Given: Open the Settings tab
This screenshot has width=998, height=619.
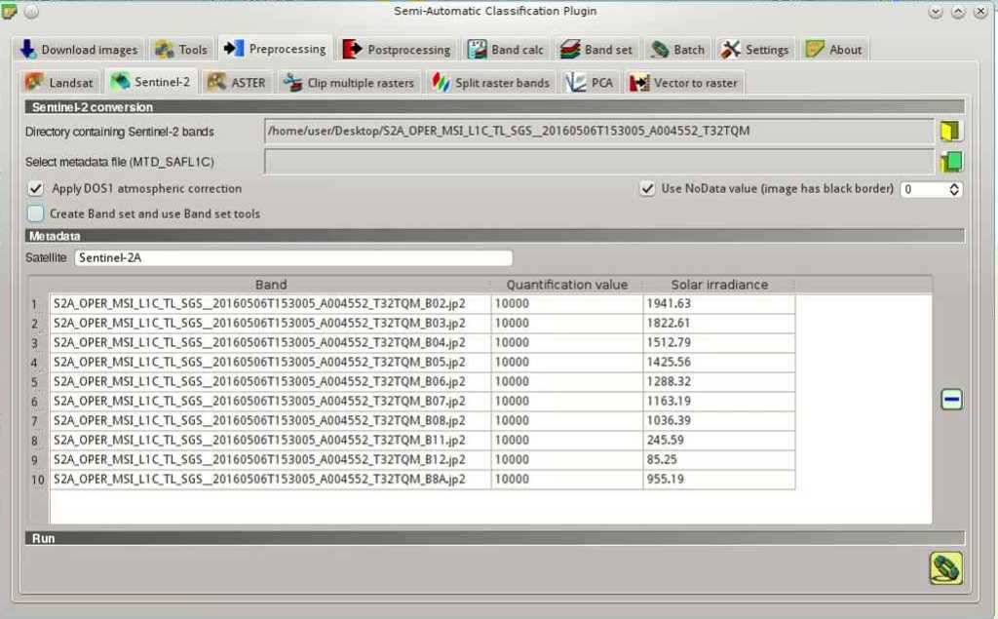Looking at the screenshot, I should click(x=755, y=49).
